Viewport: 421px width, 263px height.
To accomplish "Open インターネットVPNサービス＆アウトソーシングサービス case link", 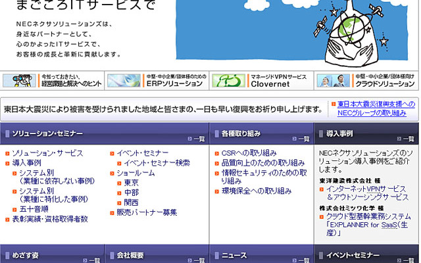I will pyautogui.click(x=367, y=193).
